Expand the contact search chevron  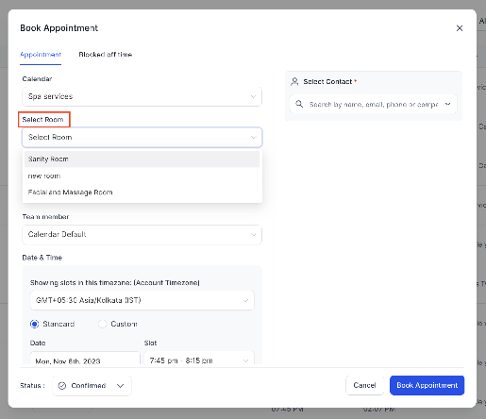pos(447,104)
